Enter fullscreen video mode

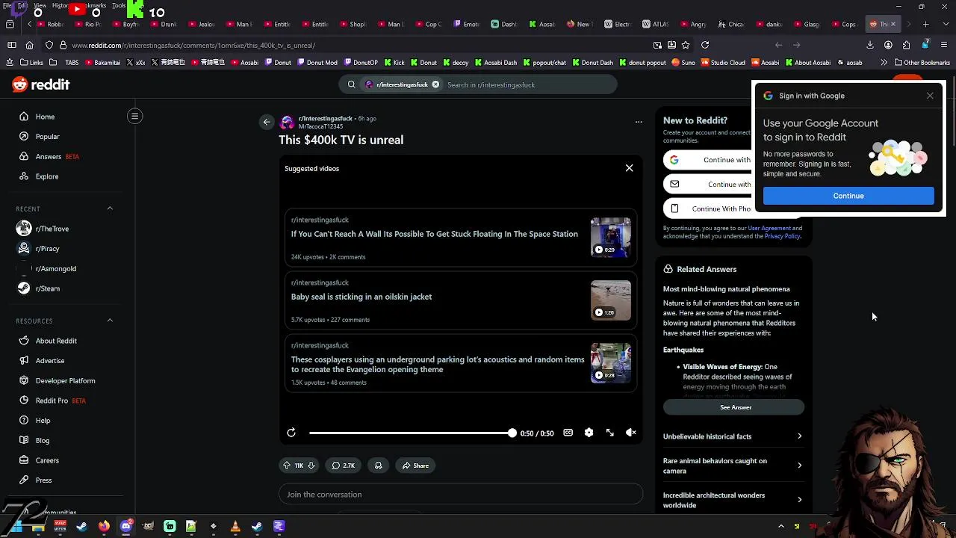point(610,433)
